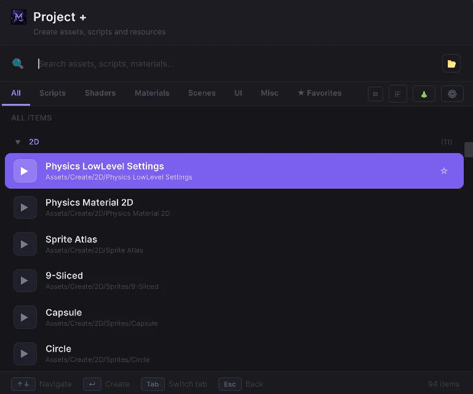This screenshot has height=394, width=473.
Task: Click path Assets/Create/2D/Sprites/Capsule
Action: 101,323
